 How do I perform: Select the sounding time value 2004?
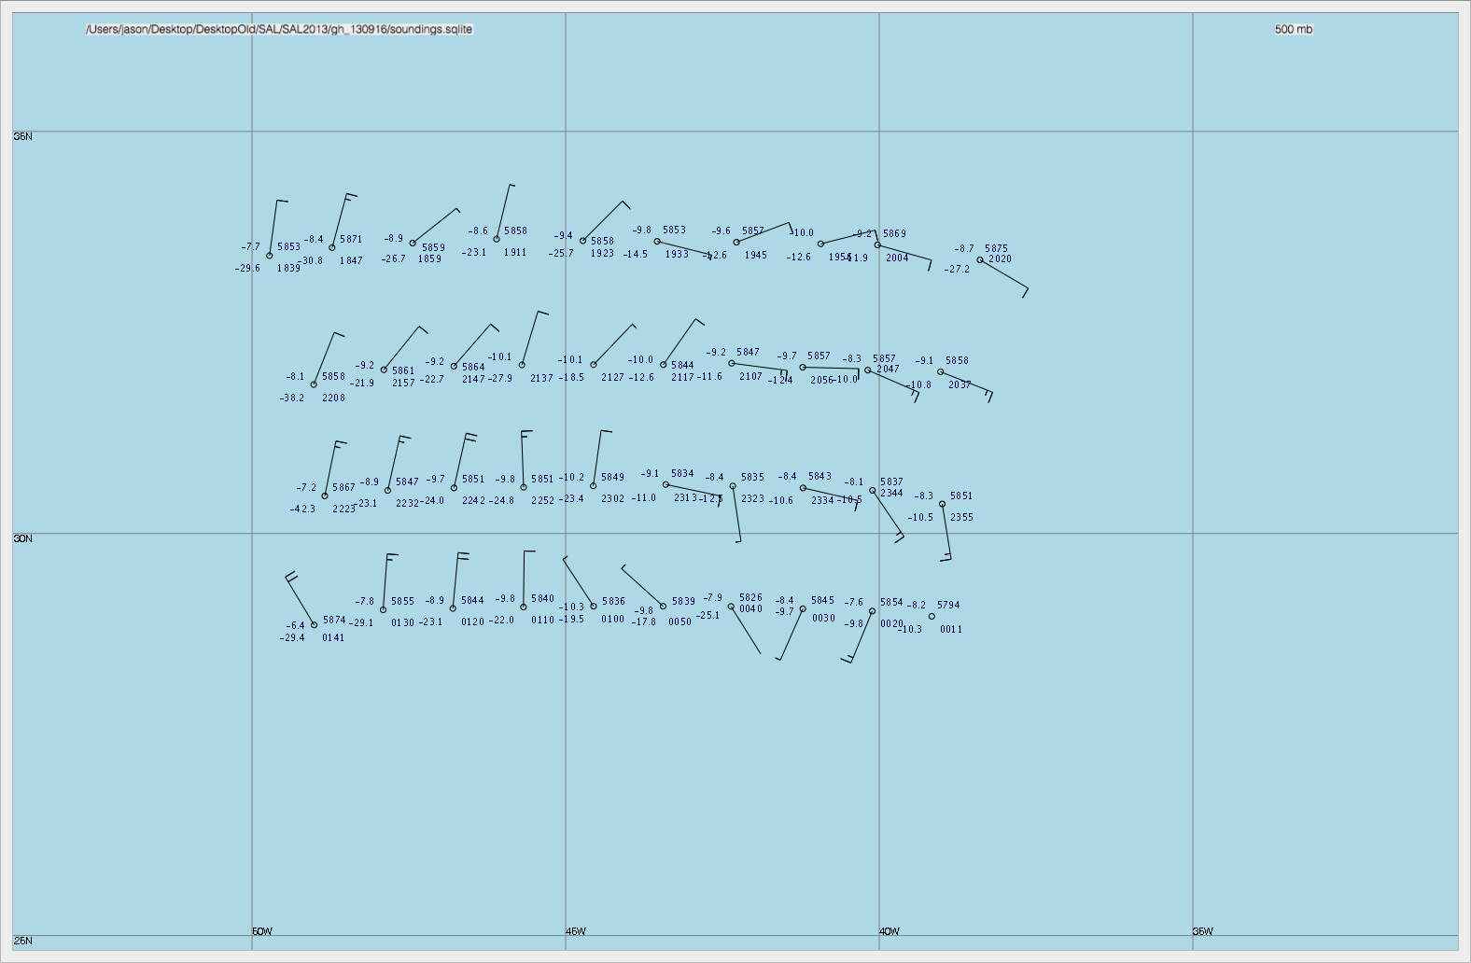pos(897,258)
